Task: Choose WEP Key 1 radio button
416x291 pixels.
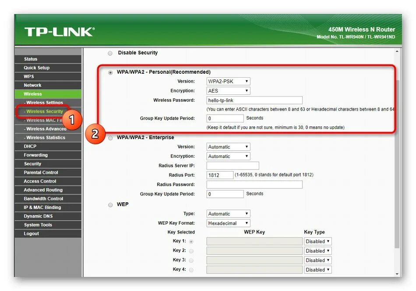Action: [191, 241]
